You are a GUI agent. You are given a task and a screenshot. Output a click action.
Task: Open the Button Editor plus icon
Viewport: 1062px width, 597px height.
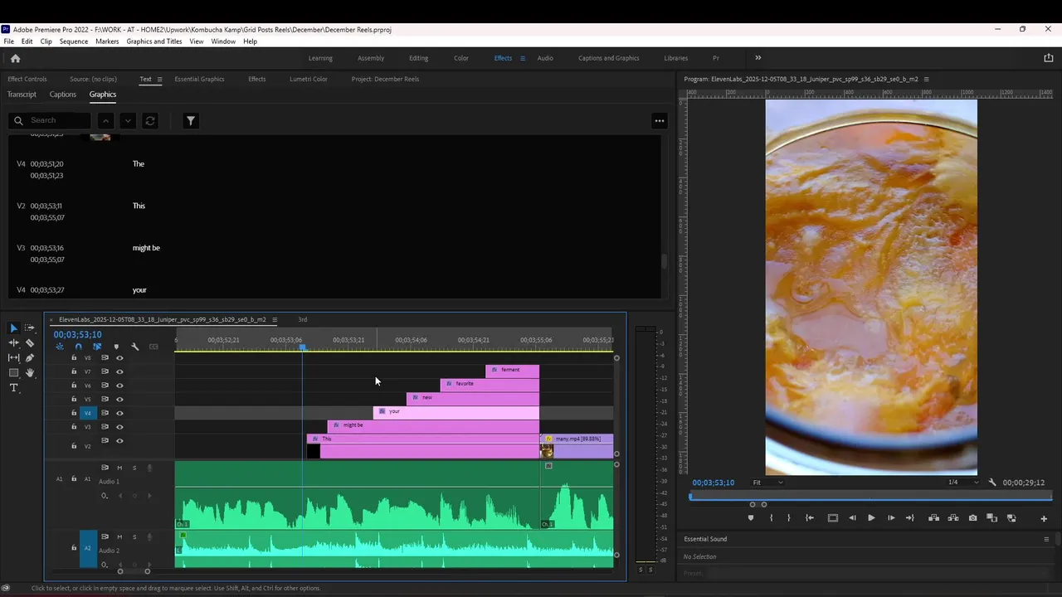[x=1044, y=518]
